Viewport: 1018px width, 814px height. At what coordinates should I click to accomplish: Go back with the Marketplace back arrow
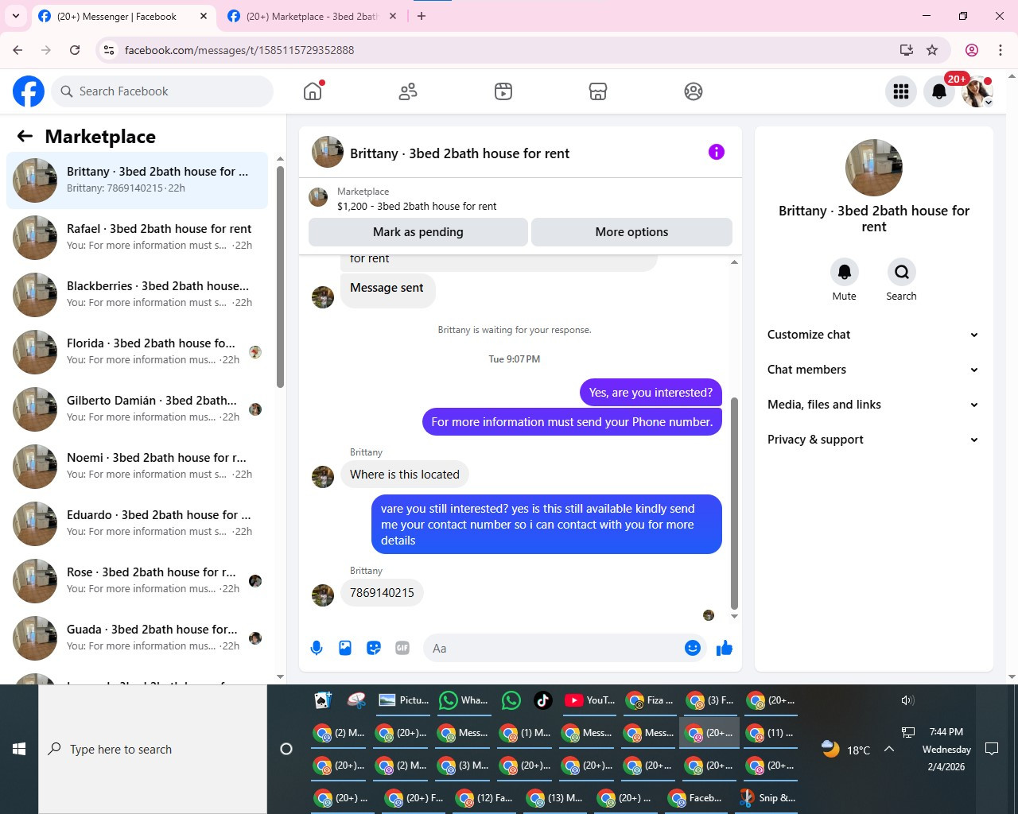click(x=25, y=136)
